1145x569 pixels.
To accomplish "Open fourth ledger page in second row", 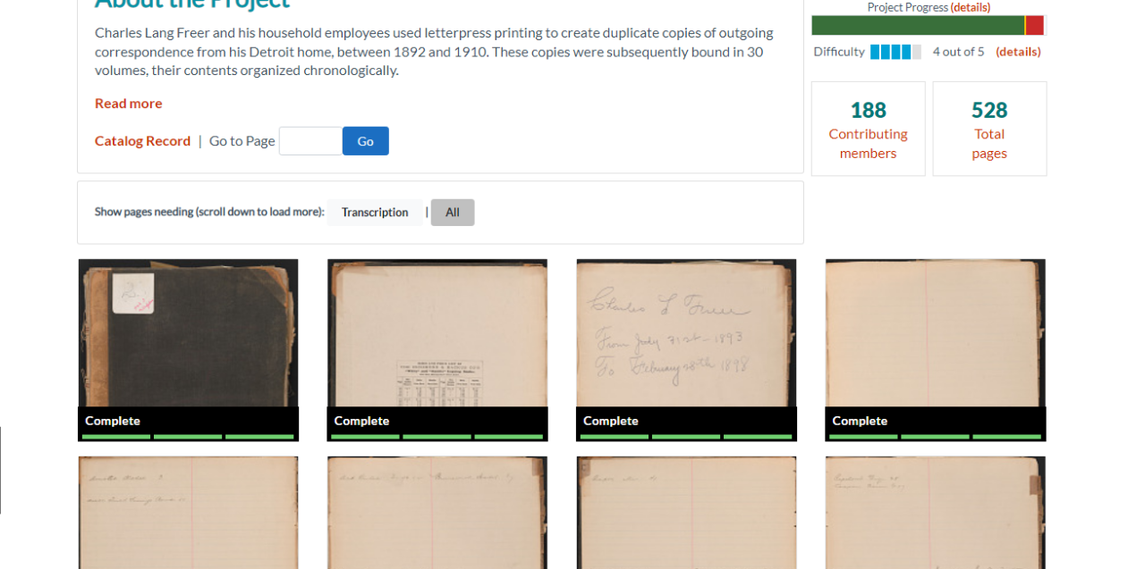I will pyautogui.click(x=935, y=513).
